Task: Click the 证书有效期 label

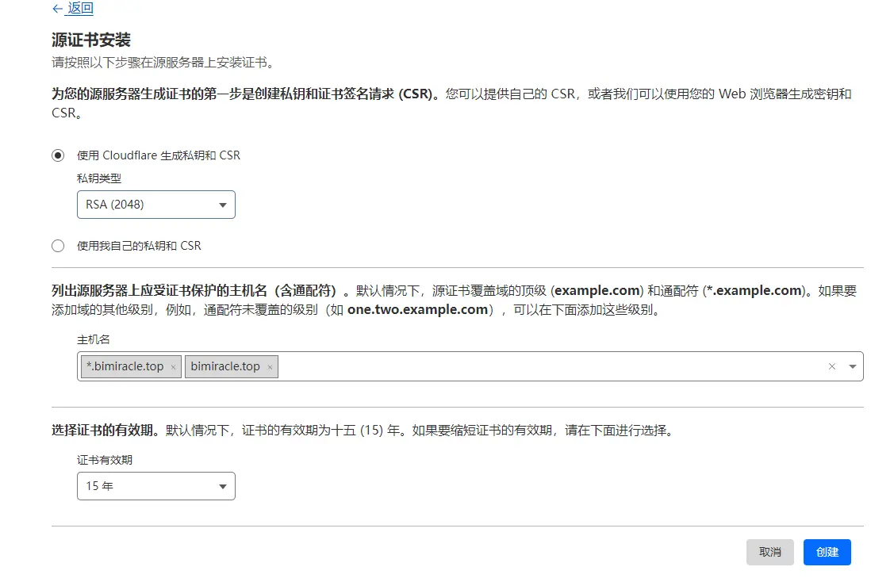Action: tap(105, 460)
